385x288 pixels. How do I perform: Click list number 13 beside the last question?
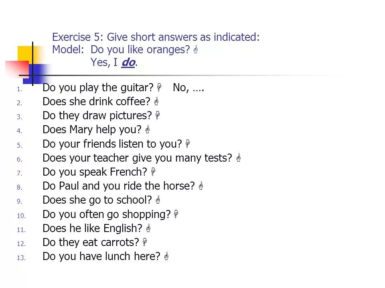tap(21, 258)
